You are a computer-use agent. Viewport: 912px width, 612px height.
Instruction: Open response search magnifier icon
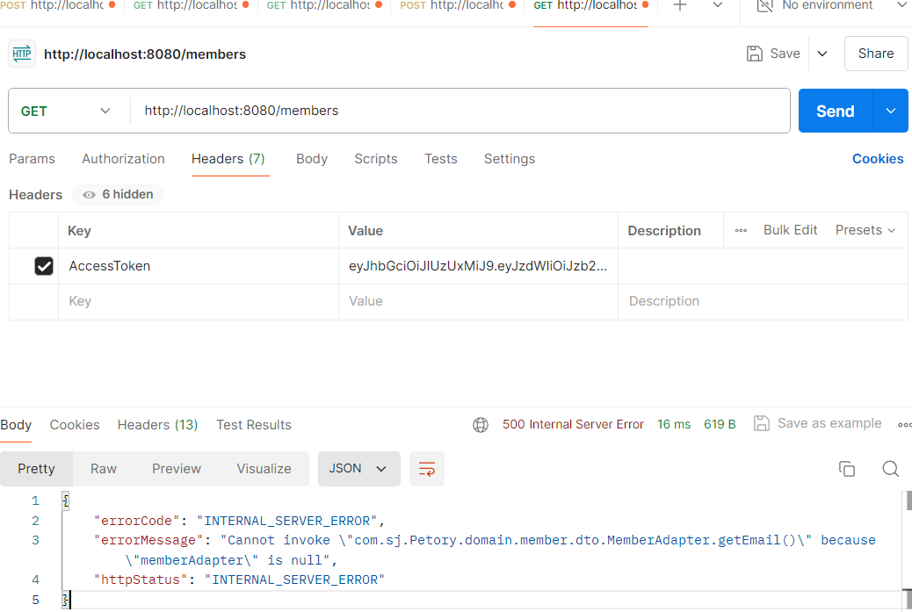(891, 469)
